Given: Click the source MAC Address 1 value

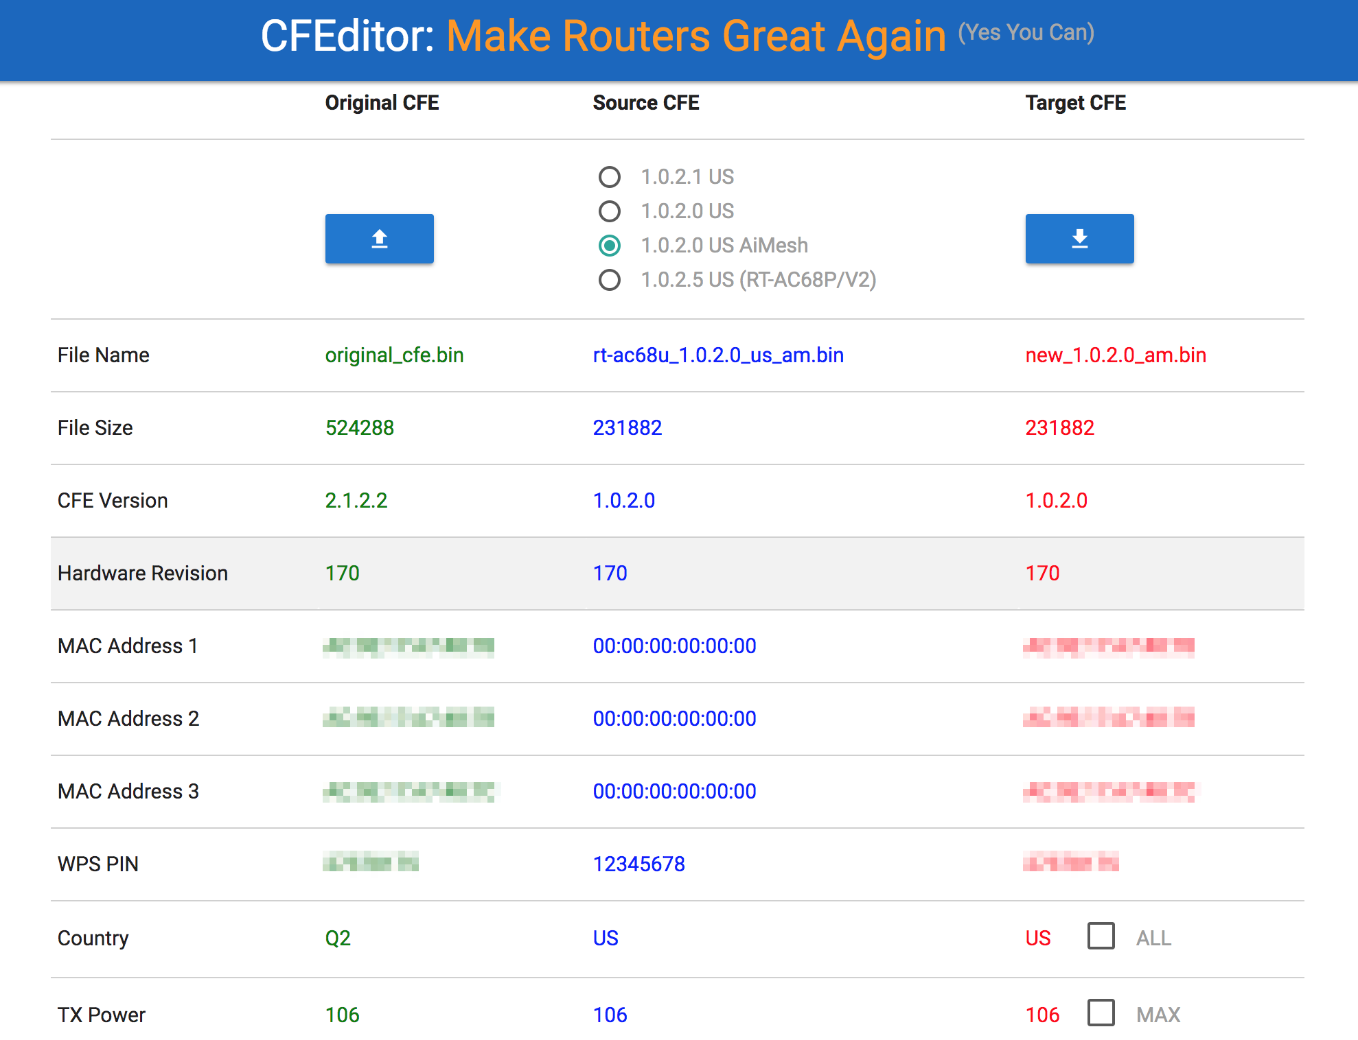Looking at the screenshot, I should point(674,646).
